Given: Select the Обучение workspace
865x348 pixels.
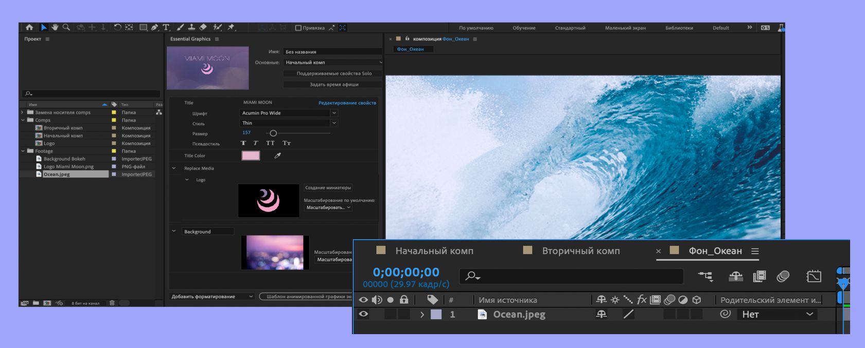Looking at the screenshot, I should point(524,28).
